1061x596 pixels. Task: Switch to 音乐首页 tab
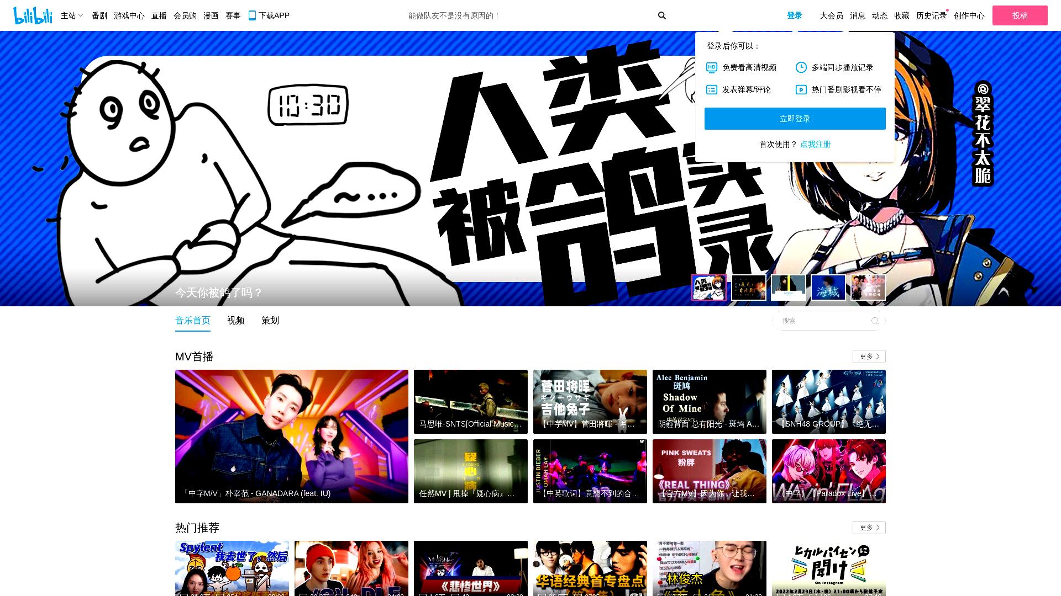tap(193, 321)
